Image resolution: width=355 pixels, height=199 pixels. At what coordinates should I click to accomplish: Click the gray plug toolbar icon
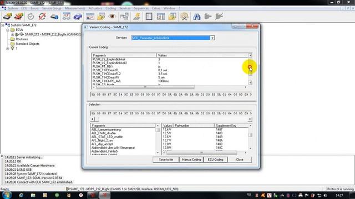[208, 17]
